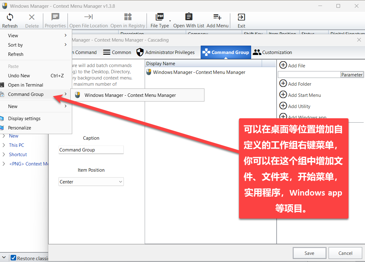The height and width of the screenshot is (262, 365).
Task: Click the Add Menu toolbar icon
Action: pos(217,17)
